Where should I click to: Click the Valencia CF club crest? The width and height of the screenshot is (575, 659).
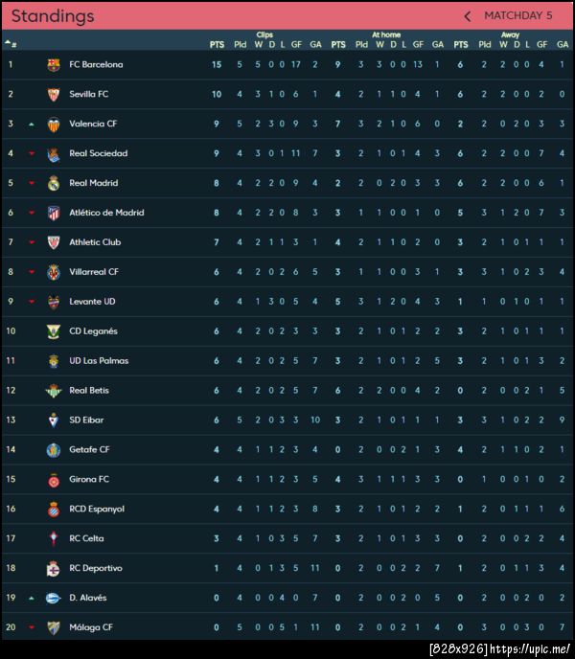tap(54, 125)
